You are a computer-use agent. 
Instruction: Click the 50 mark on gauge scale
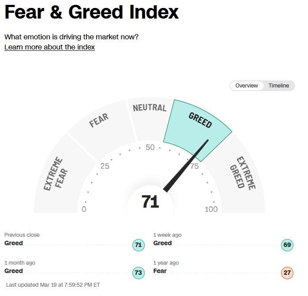(x=150, y=147)
